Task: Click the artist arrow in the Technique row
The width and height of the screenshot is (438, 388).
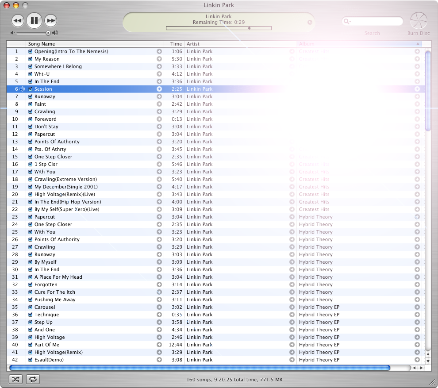Action: click(292, 315)
